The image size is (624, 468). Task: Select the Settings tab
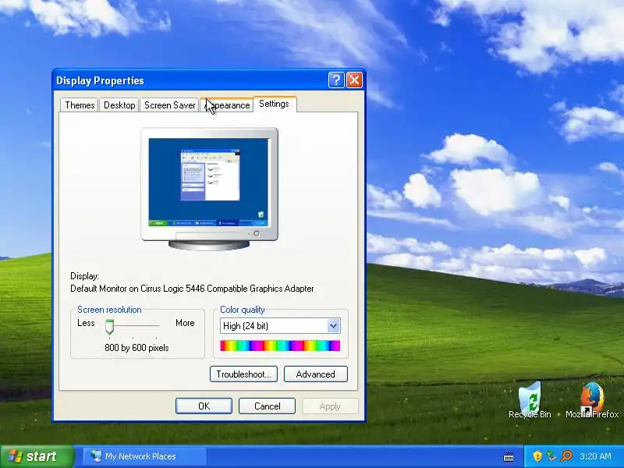click(x=275, y=104)
